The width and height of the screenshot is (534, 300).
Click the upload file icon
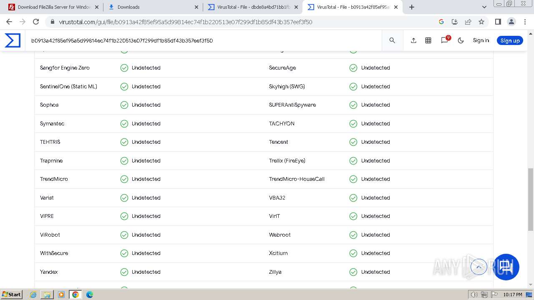(x=413, y=40)
